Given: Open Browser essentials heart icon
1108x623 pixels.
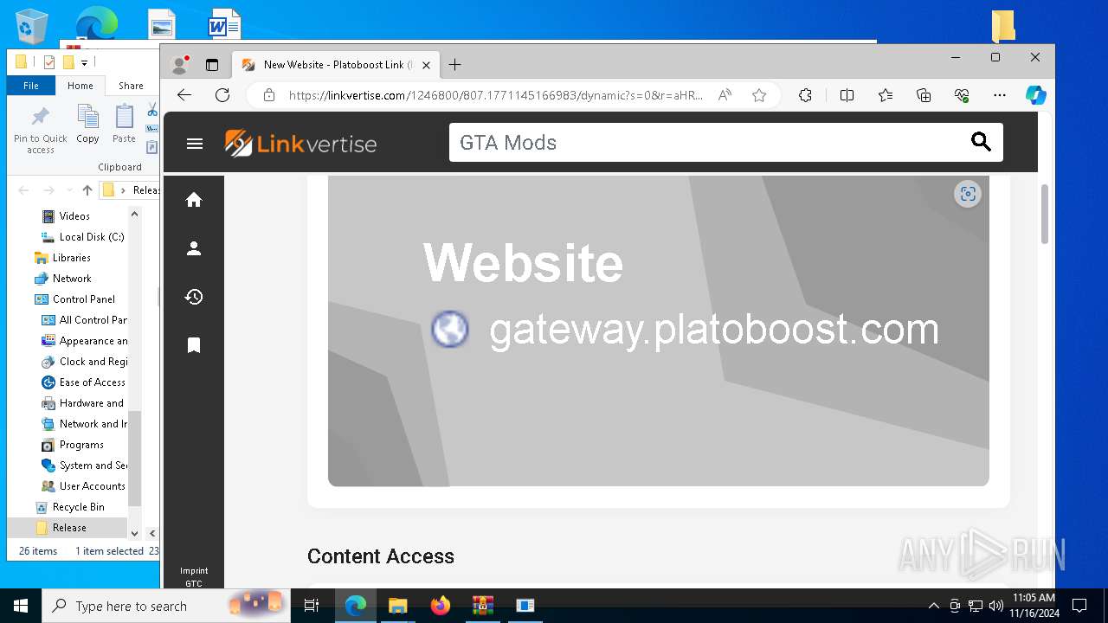Looking at the screenshot, I should 962,95.
